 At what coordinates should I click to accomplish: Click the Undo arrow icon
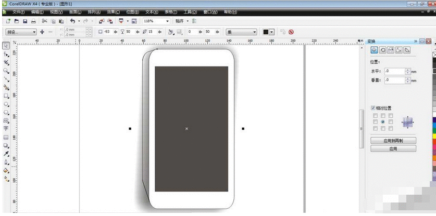(72, 21)
